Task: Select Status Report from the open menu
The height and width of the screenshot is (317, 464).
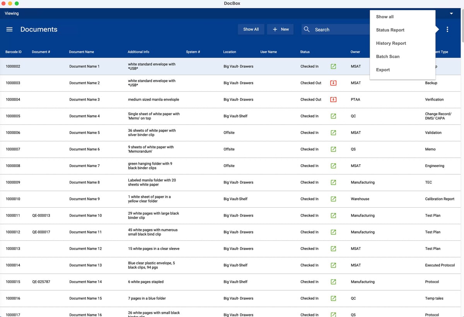Action: point(390,30)
